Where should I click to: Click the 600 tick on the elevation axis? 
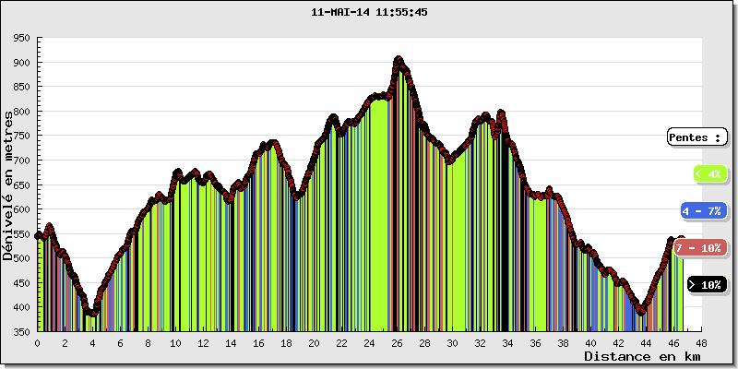21,209
